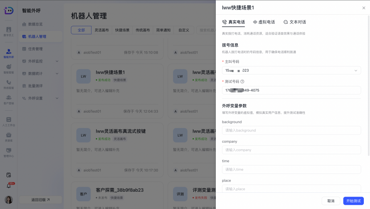Viewport: 370px width, 209px height.
Task: Switch to the 真实电话 tab
Action: 234,22
